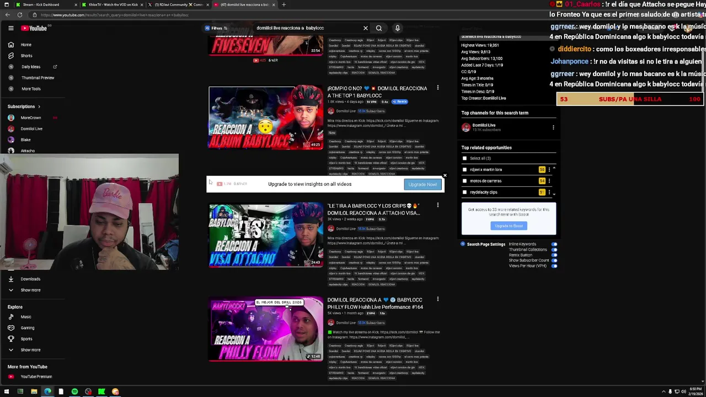Toggle Thumbnail Collections setting

point(554,250)
